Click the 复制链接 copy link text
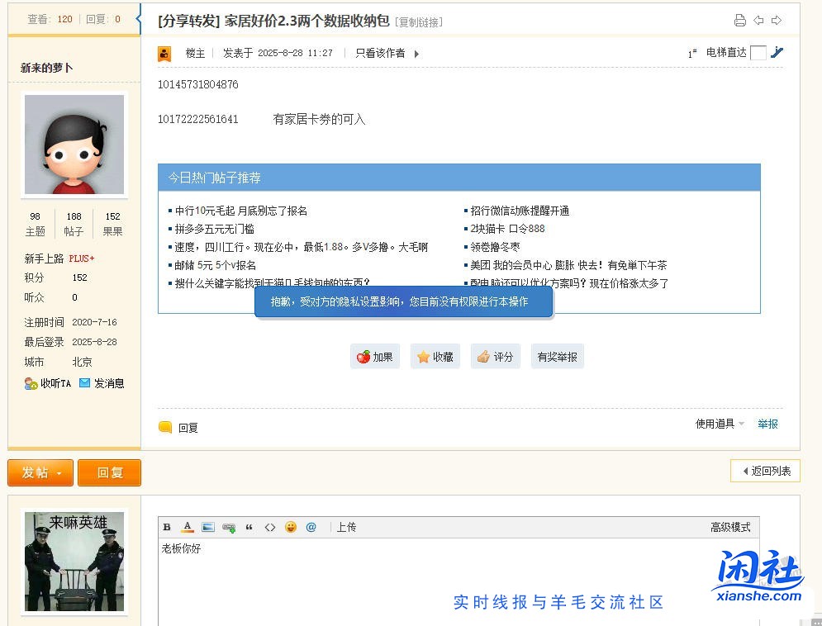This screenshot has width=822, height=626. coord(418,22)
